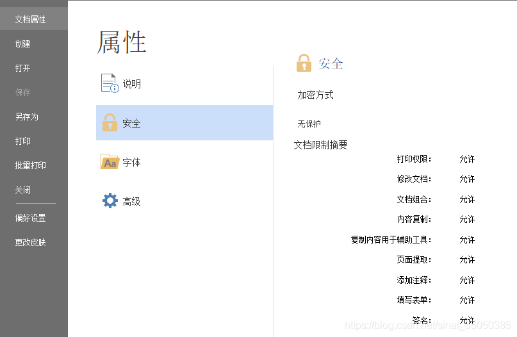Click the 签名 label
Screen dimensions: 517x337
422,320
